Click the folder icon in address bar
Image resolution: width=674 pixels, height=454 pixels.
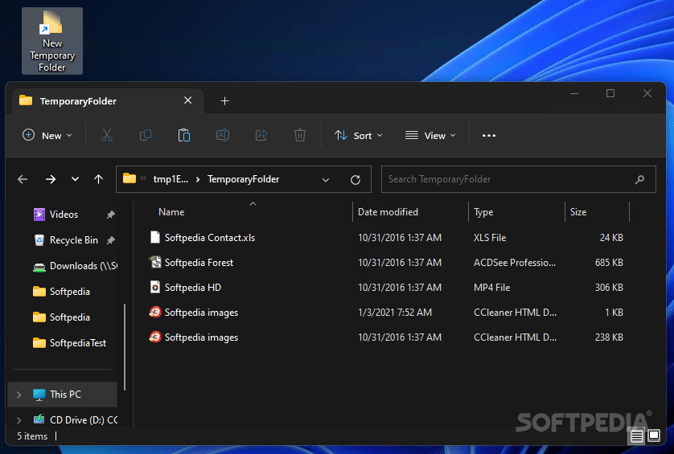(x=129, y=178)
